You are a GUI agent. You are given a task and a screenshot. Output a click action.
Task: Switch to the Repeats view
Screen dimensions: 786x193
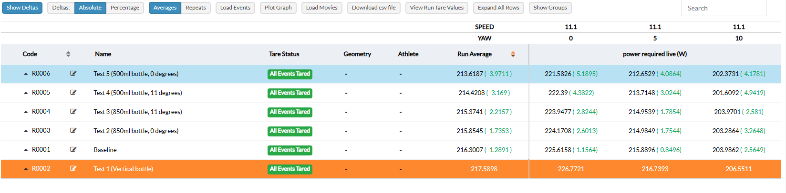click(196, 8)
